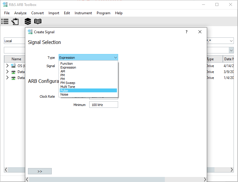Select Function from the Type list
238x182 pixels.
[x=88, y=64]
